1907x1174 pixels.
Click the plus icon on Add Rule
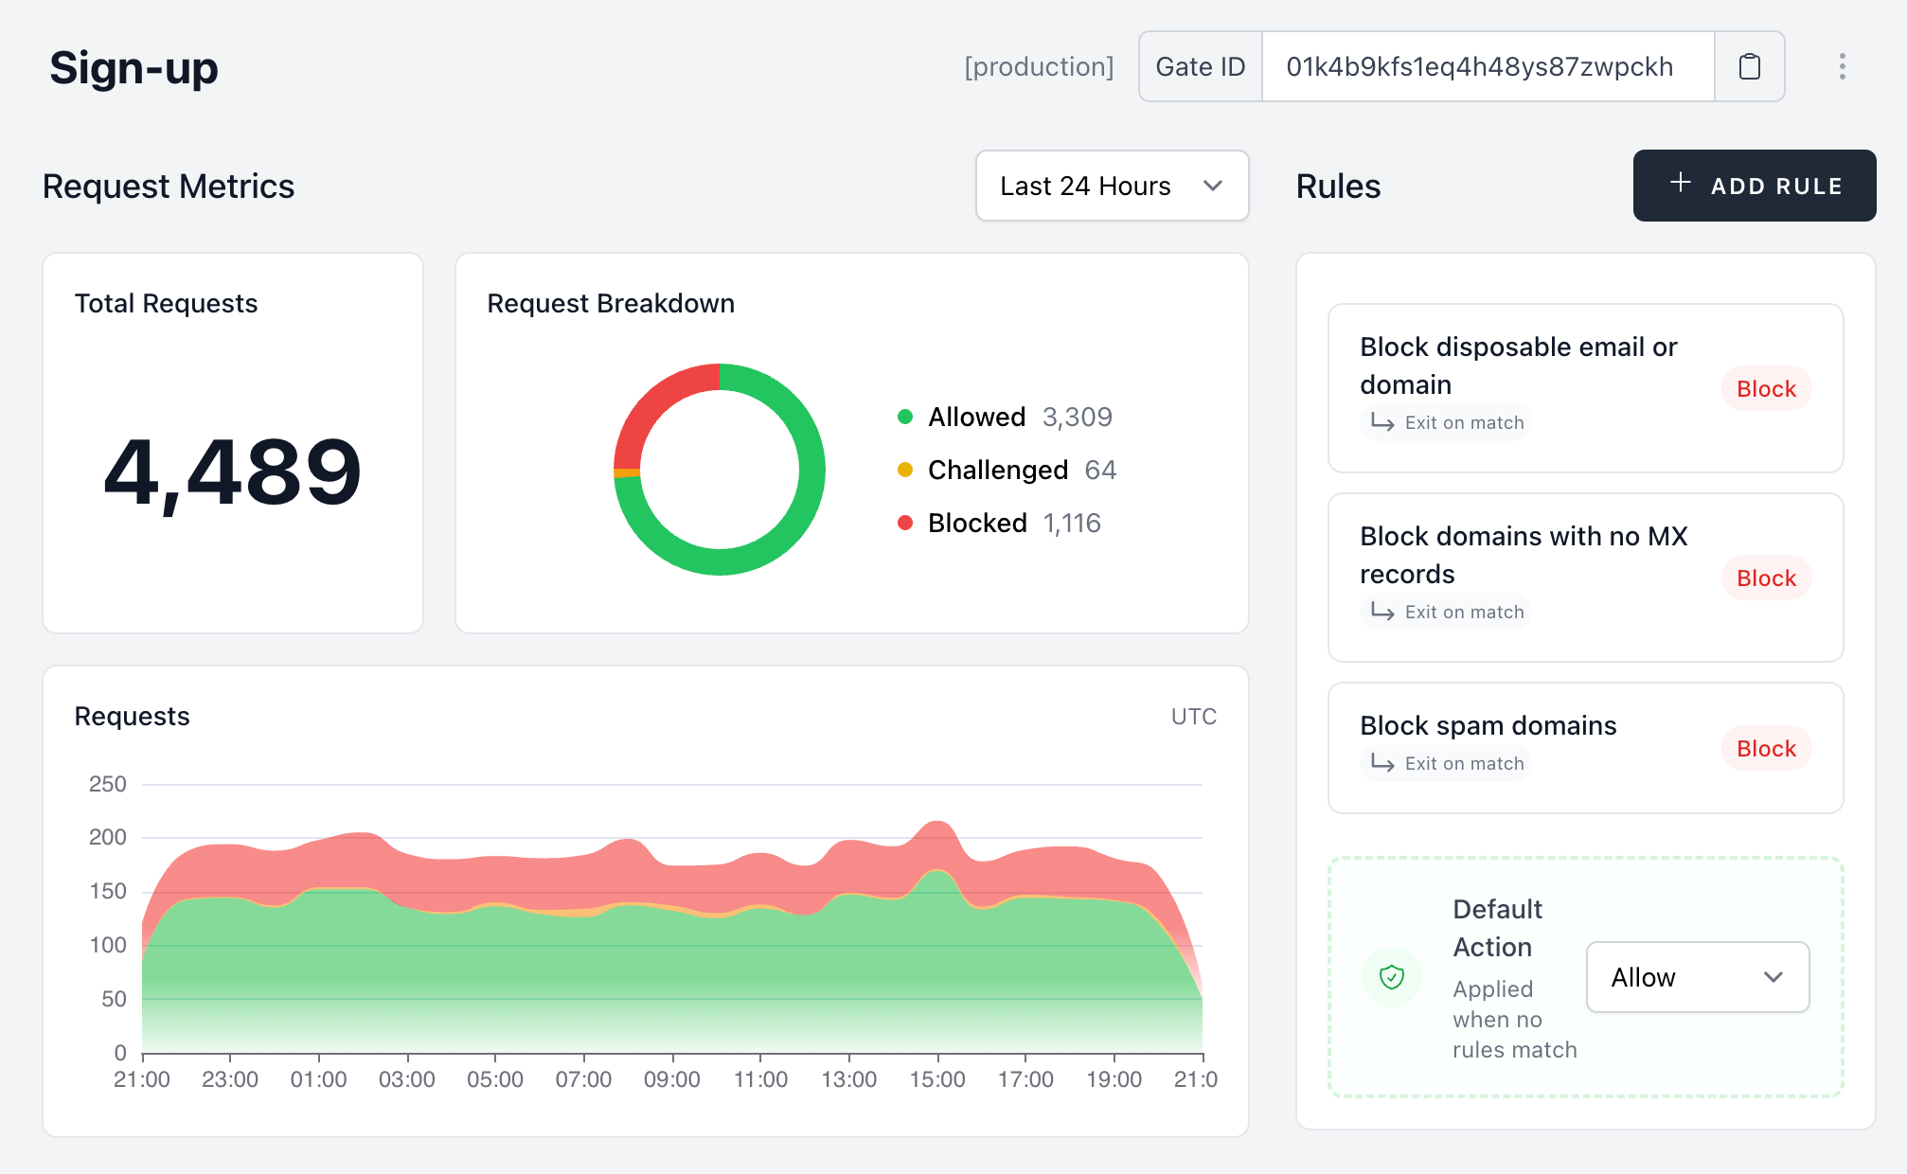pyautogui.click(x=1680, y=185)
